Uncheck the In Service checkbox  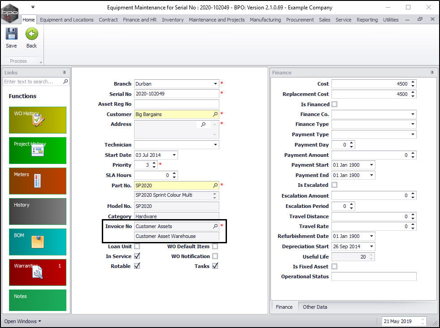pyautogui.click(x=137, y=256)
